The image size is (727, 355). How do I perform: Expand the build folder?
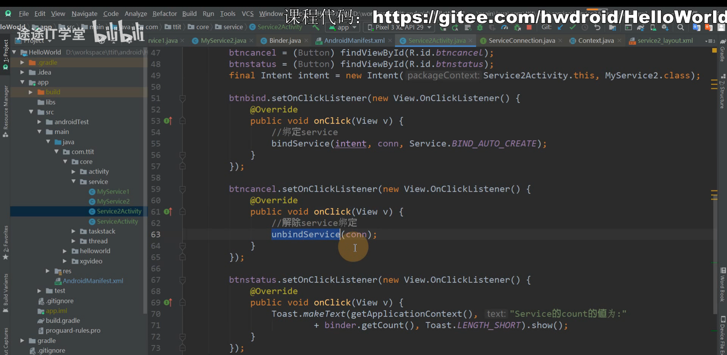(31, 92)
